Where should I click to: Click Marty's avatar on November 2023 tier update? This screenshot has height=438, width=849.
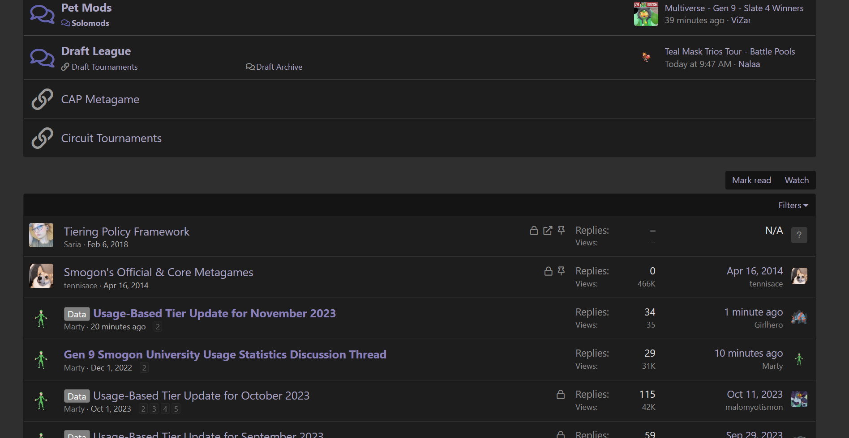click(x=41, y=318)
